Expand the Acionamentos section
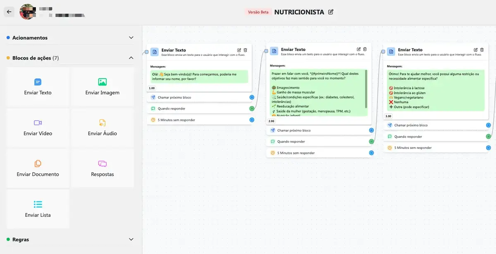The width and height of the screenshot is (496, 254). click(131, 37)
